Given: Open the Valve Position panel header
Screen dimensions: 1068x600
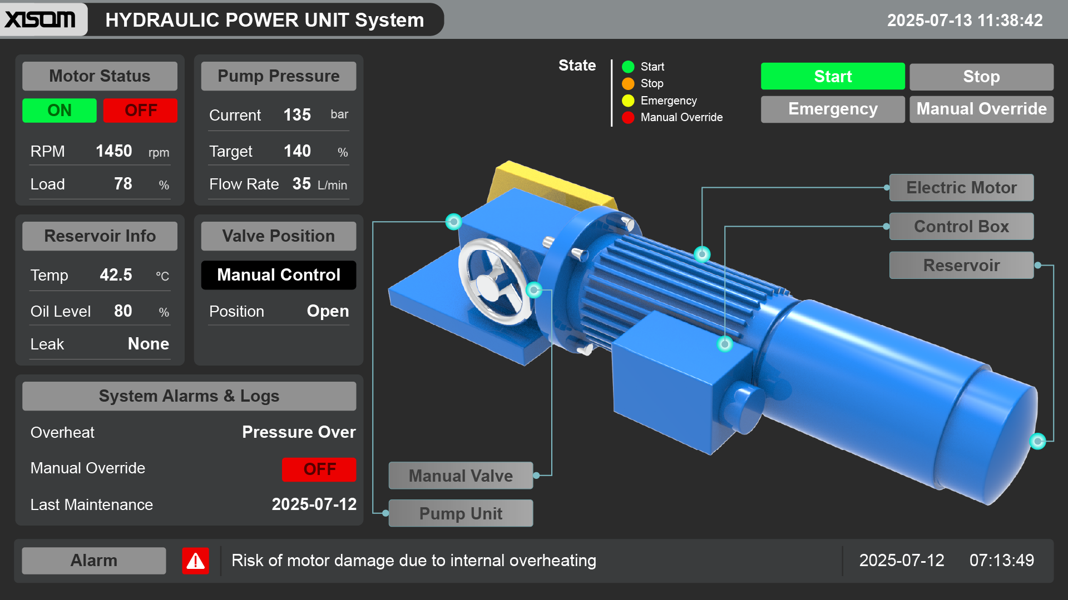Looking at the screenshot, I should 278,236.
